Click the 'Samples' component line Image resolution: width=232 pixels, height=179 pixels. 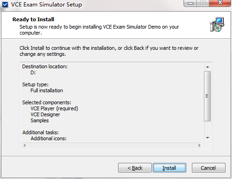tap(40, 120)
